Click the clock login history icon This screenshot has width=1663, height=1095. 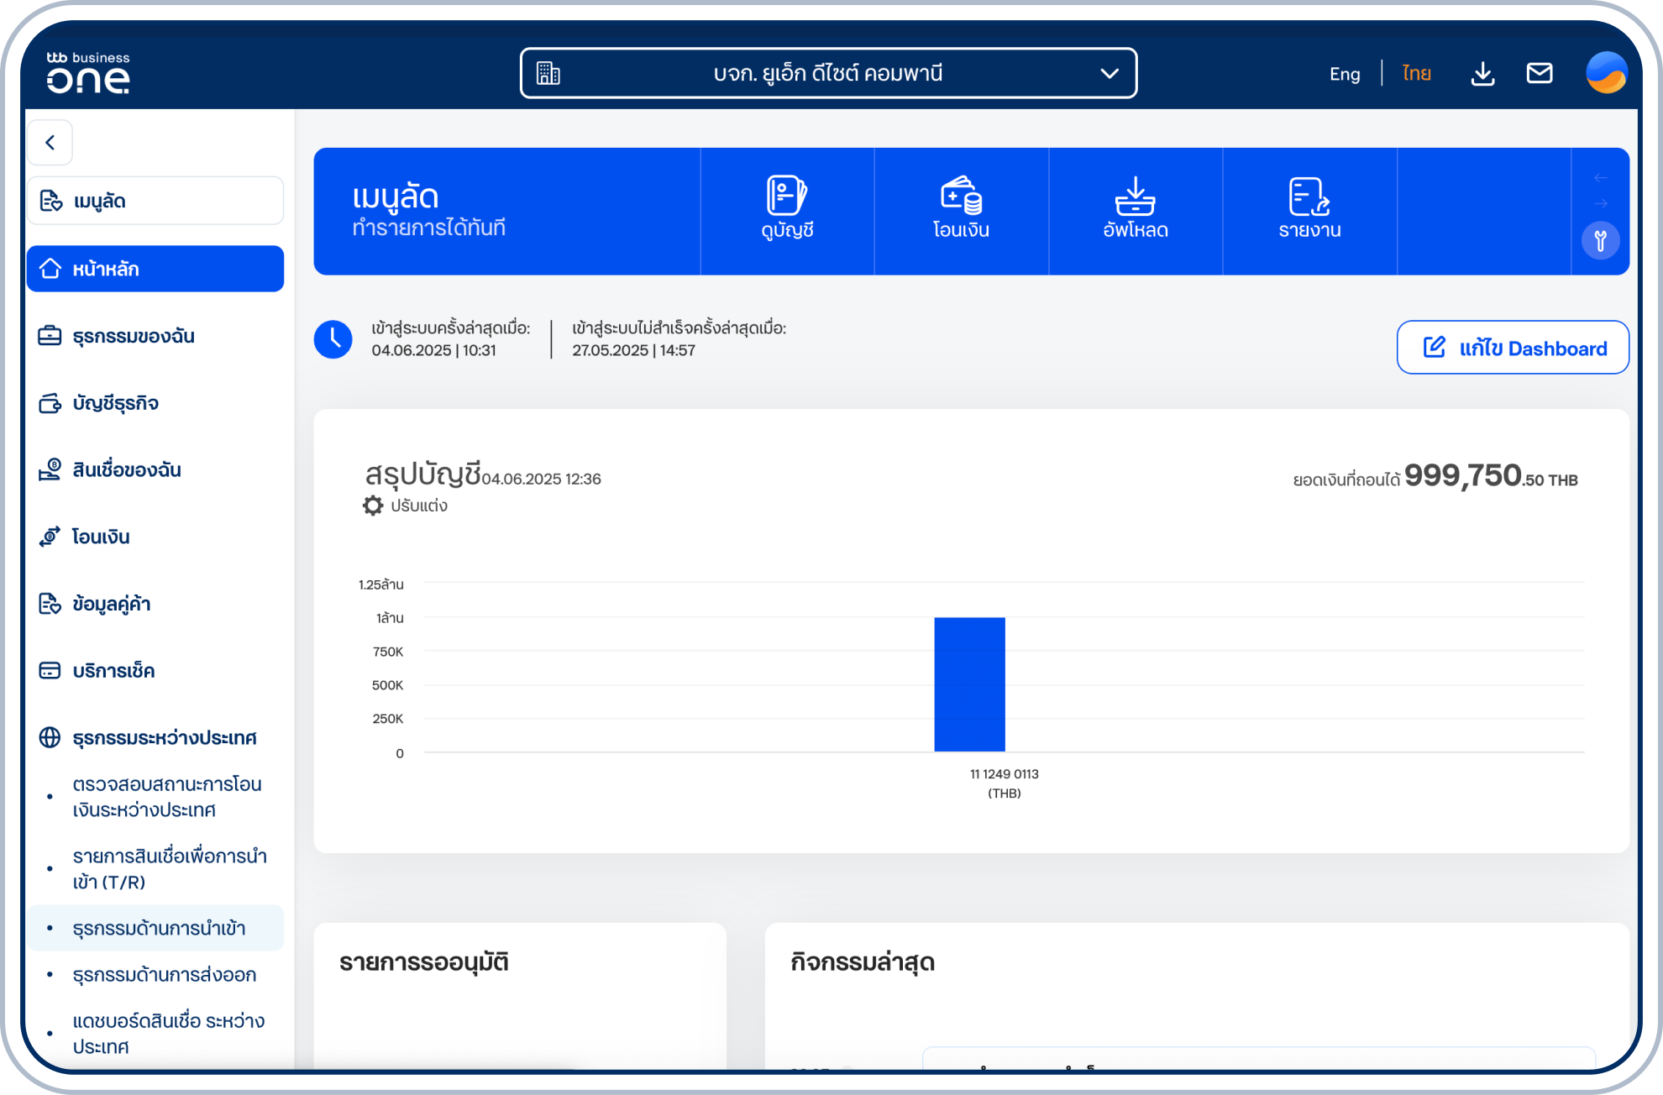pos(333,339)
